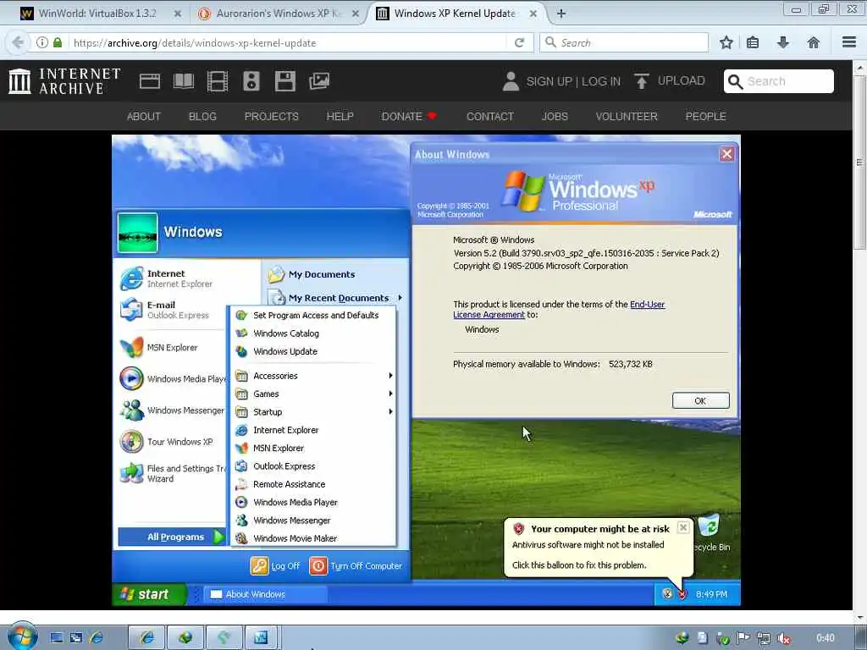Viewport: 867px width, 650px height.
Task: Launch Windows Movie Maker from menu
Action: 314,538
